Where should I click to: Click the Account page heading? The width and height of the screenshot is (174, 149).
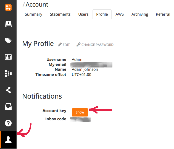click(x=37, y=4)
